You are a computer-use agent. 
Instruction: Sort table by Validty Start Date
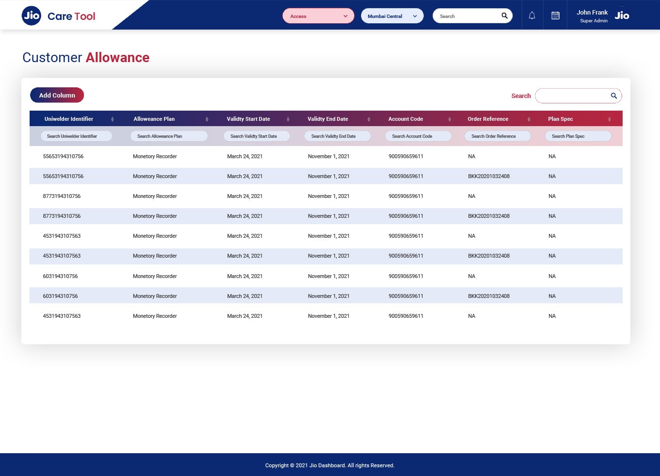288,119
